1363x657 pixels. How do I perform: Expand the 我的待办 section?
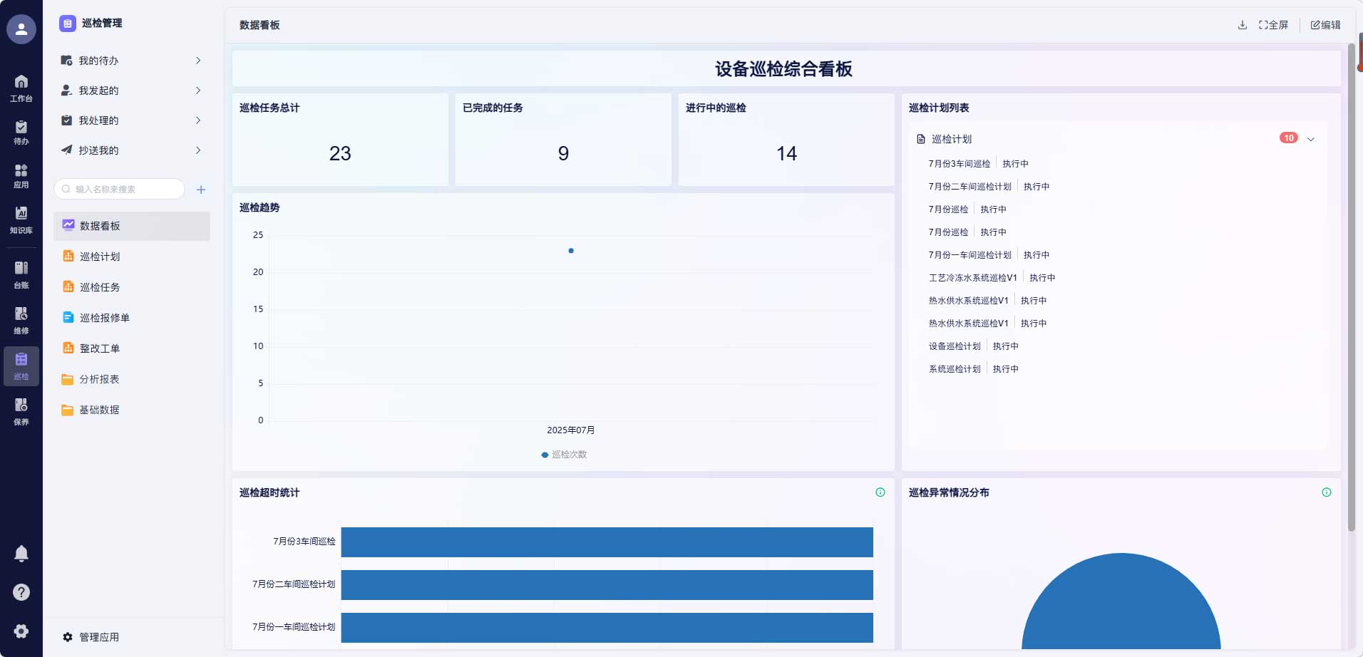coord(198,61)
